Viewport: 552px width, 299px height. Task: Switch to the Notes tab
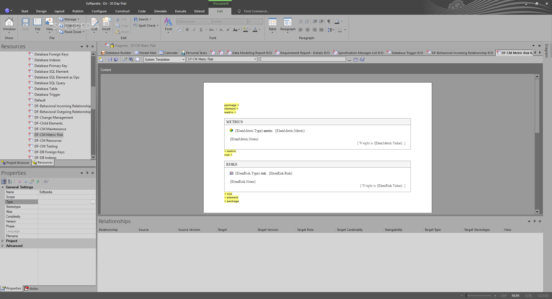[x=32, y=288]
